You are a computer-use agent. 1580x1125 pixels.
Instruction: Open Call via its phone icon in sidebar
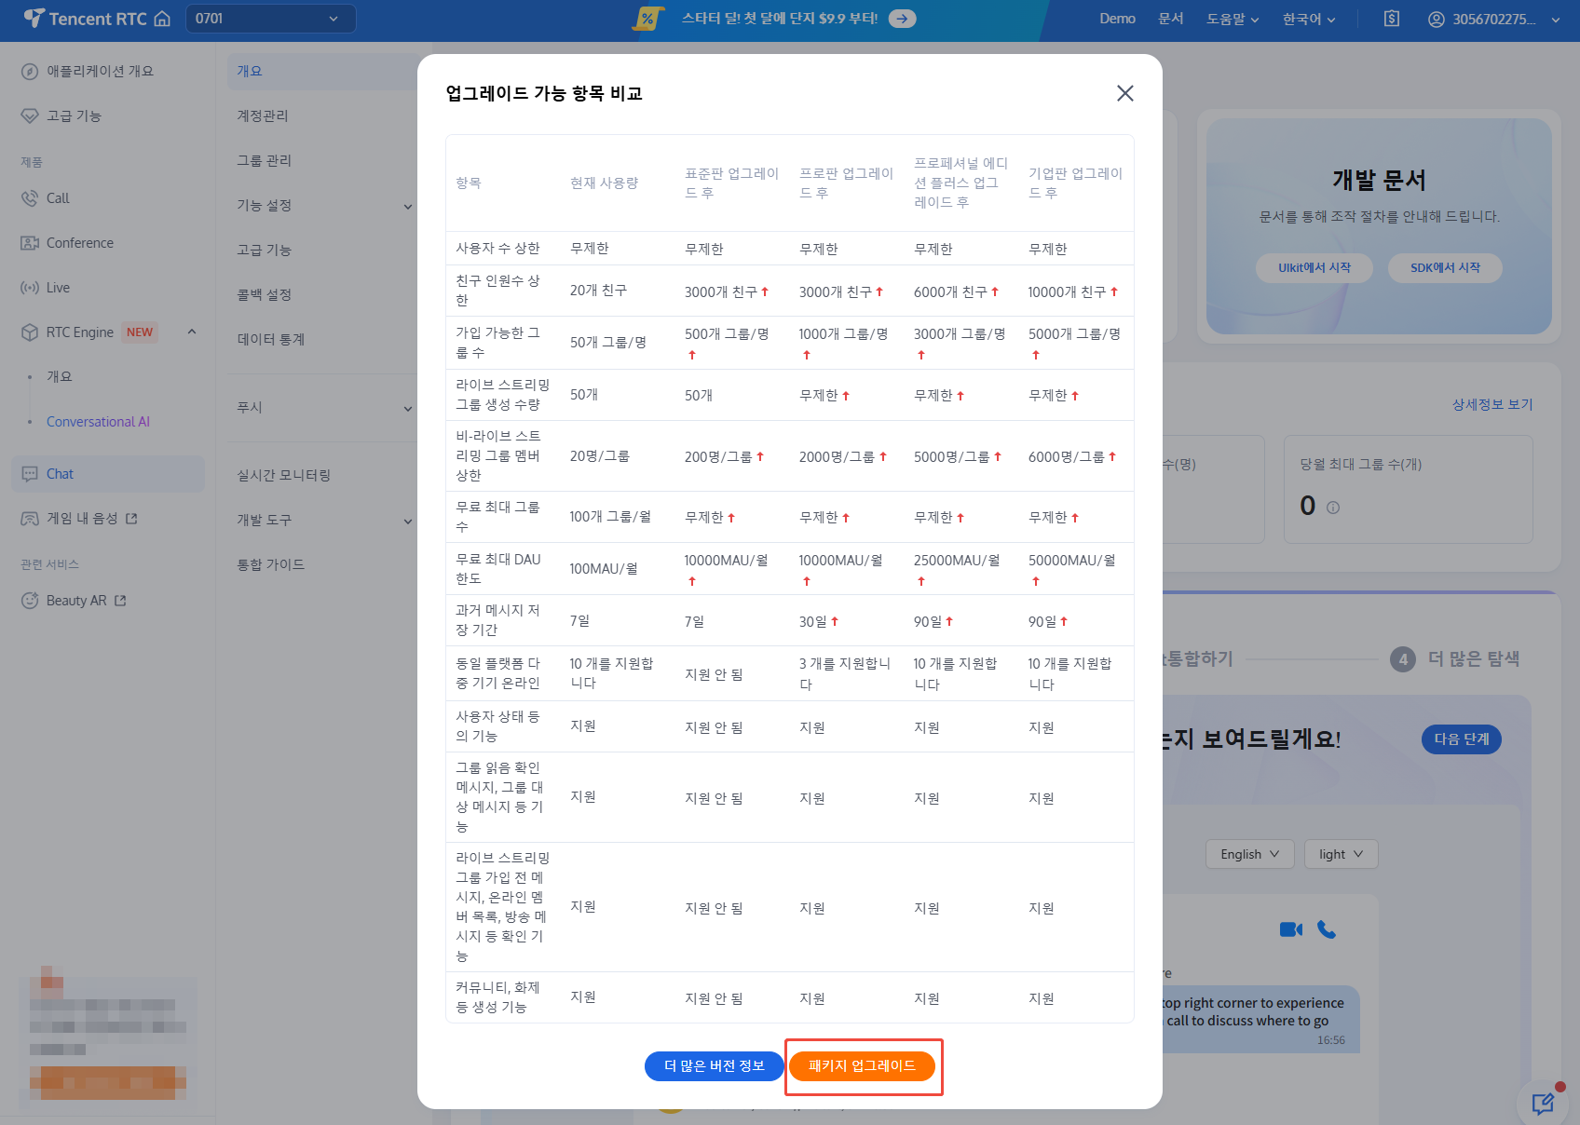pyautogui.click(x=30, y=198)
